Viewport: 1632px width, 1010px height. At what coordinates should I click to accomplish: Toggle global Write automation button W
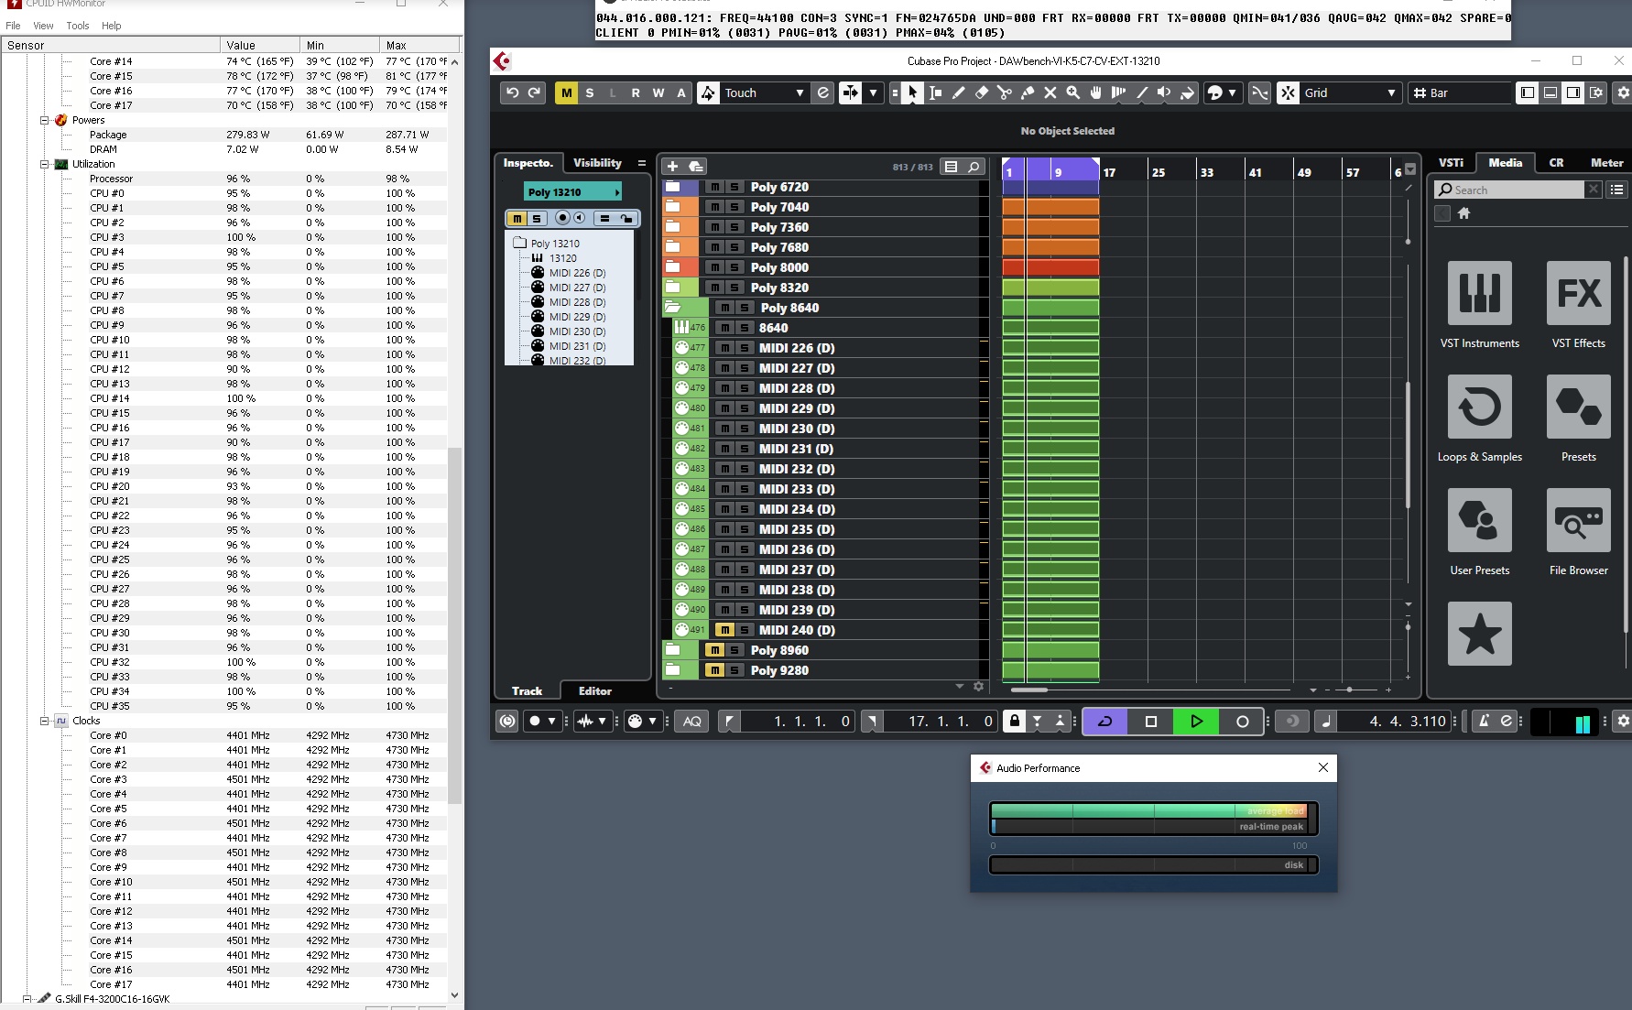point(658,92)
